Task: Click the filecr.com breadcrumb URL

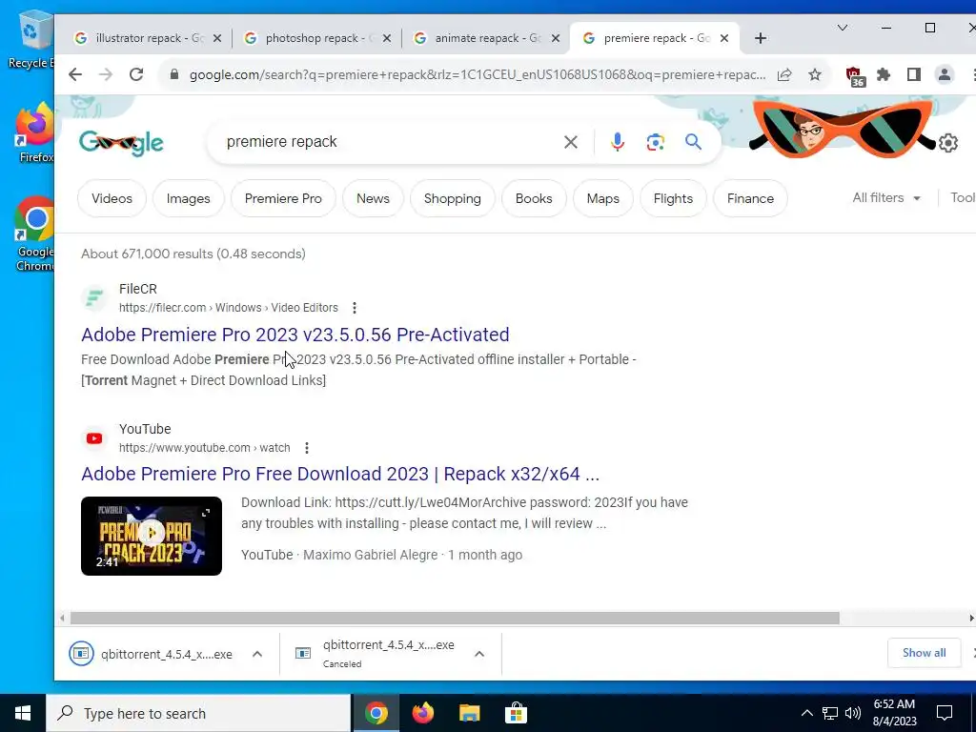Action: pos(229,308)
